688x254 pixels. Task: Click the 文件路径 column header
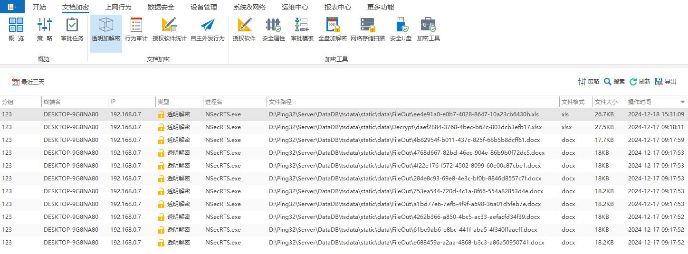point(413,102)
